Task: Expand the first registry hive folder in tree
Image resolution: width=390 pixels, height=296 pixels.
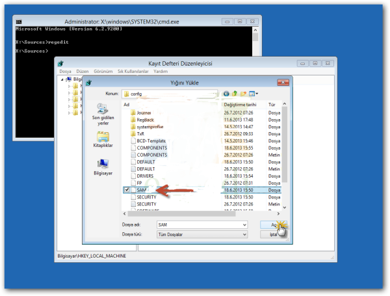Action: [x=69, y=87]
